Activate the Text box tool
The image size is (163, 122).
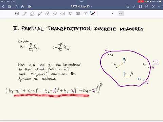(86, 14)
